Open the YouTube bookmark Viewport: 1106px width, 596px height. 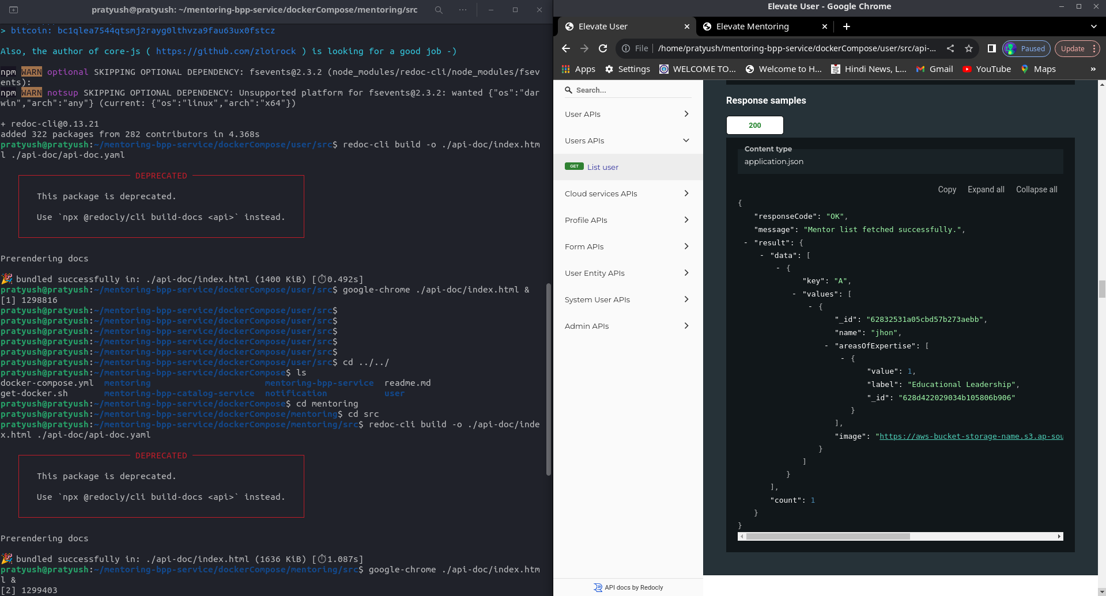(987, 69)
